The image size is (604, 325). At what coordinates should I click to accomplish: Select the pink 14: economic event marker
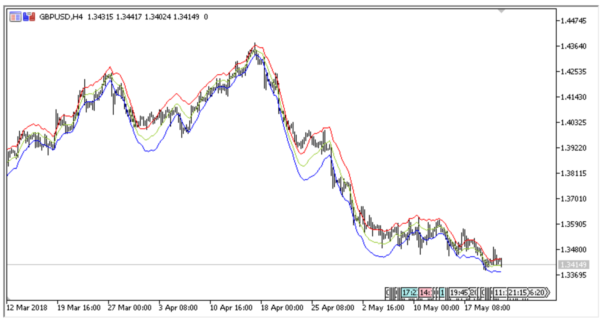point(425,293)
